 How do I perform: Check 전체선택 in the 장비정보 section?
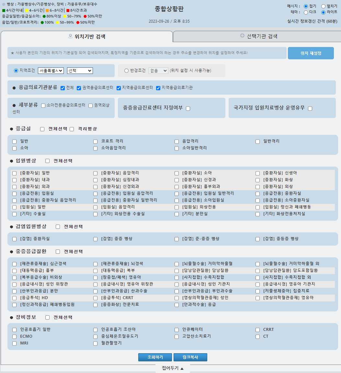(48, 317)
